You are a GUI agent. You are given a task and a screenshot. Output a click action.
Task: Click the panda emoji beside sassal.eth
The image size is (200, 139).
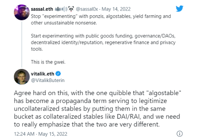71,9
